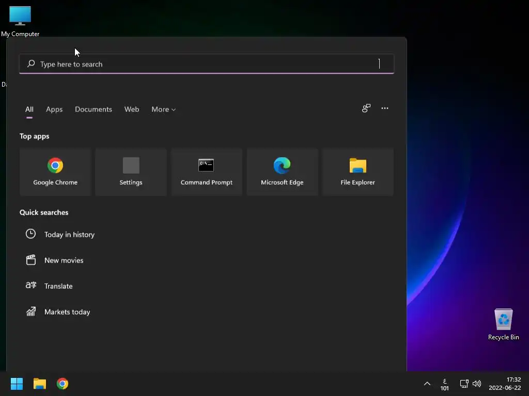Open Microsoft Edge from Top apps
Screen dimensions: 529x396
(282, 172)
